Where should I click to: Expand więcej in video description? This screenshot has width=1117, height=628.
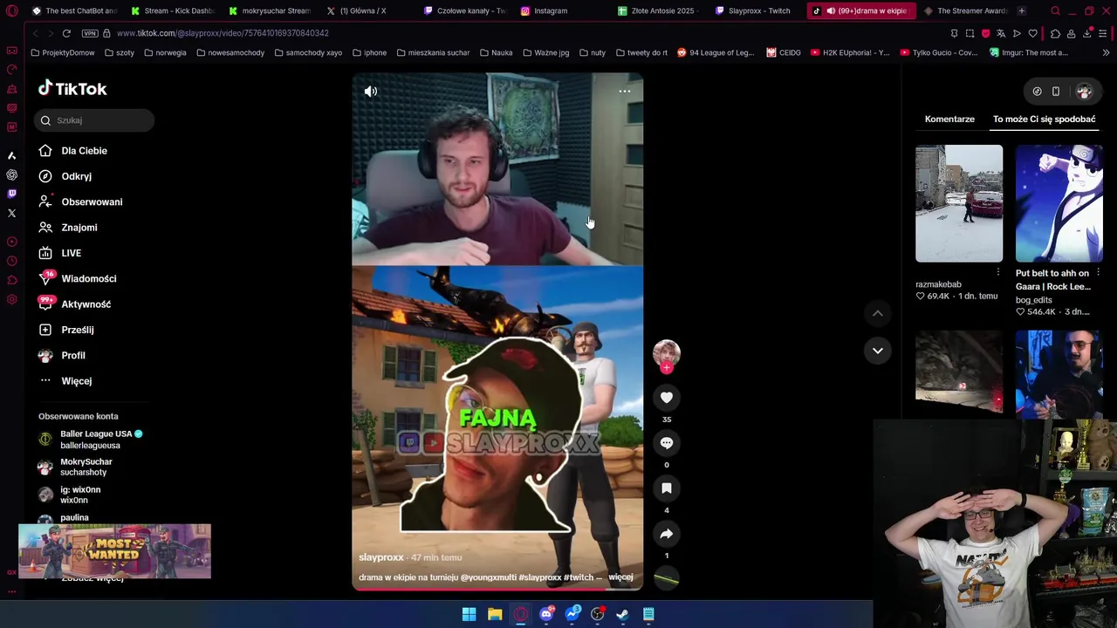620,577
